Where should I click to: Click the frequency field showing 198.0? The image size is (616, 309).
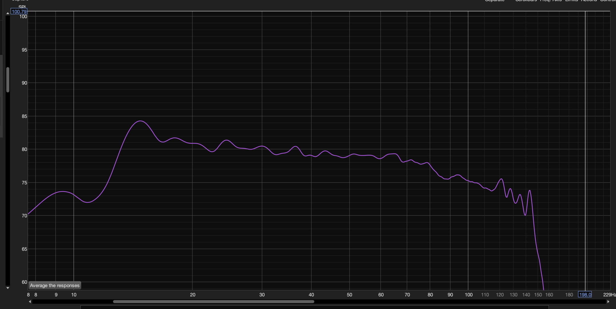[585, 294]
